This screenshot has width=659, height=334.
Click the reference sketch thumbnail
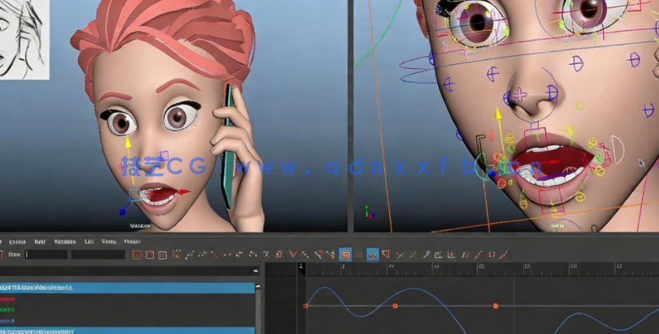tap(24, 40)
